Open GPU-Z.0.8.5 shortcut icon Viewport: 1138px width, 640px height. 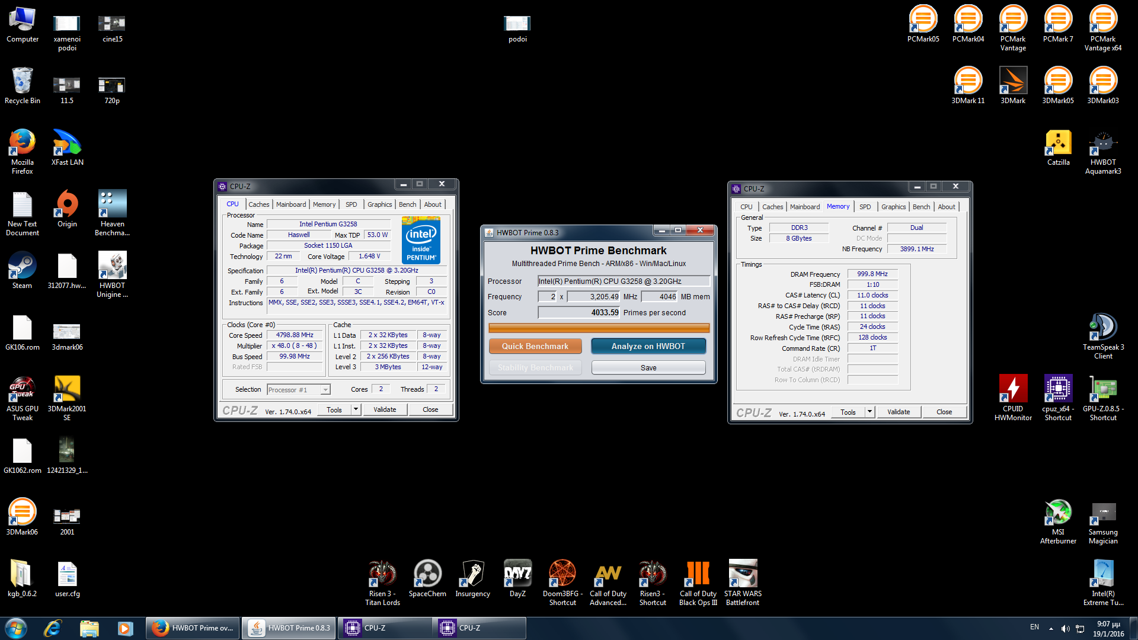tap(1103, 398)
